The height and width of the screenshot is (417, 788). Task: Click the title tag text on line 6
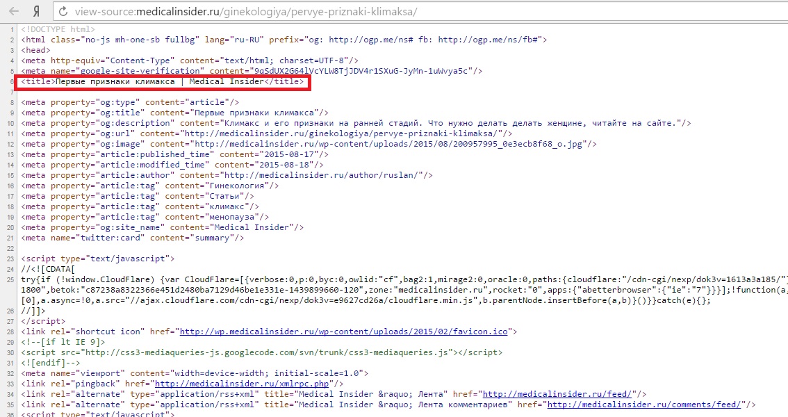tap(163, 81)
